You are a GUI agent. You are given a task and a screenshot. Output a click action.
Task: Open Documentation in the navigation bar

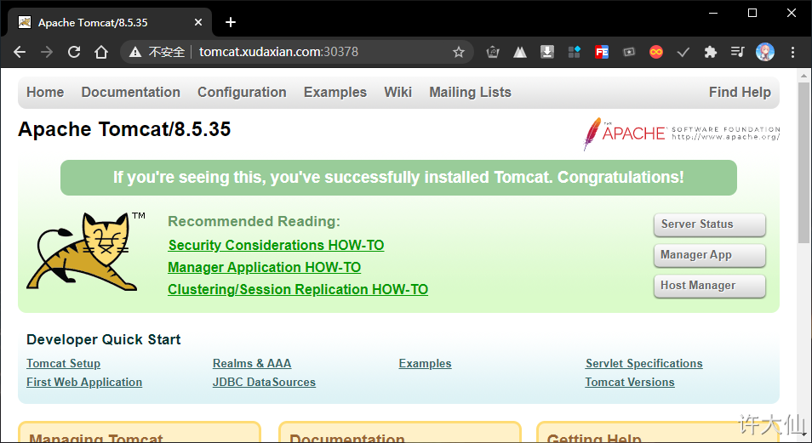coord(130,92)
